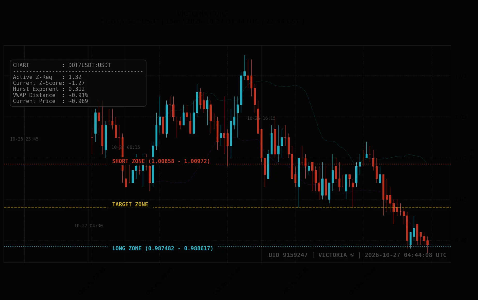Click the 10-27 04:30 timestamp marker
The image size is (478, 300).
[89, 226]
